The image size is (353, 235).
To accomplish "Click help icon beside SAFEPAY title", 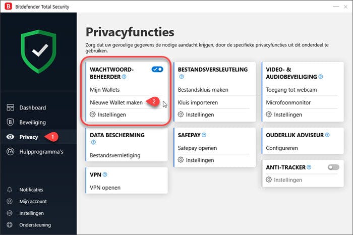I will 204,135.
